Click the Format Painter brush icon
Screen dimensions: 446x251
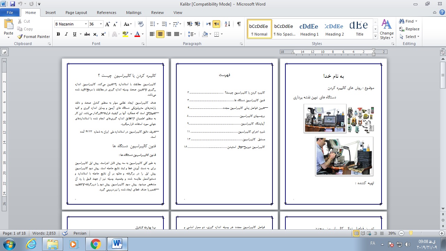(x=20, y=37)
